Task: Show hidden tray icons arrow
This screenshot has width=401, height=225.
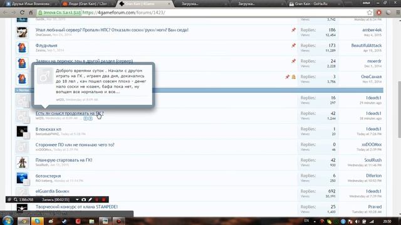Action: click(315, 221)
